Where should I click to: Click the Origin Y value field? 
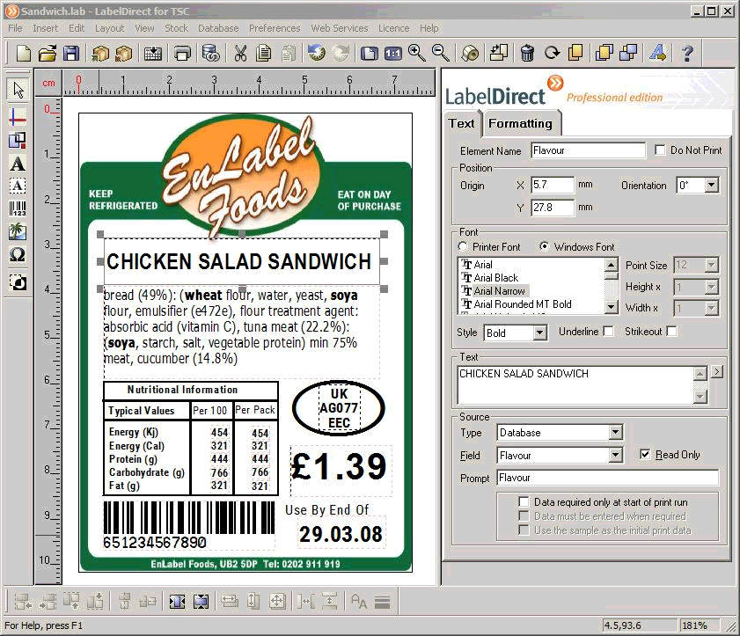pyautogui.click(x=553, y=207)
